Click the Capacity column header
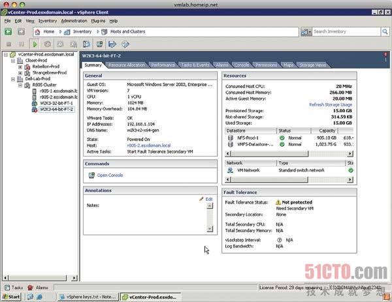This screenshot has width=392, height=302. pyautogui.click(x=324, y=130)
